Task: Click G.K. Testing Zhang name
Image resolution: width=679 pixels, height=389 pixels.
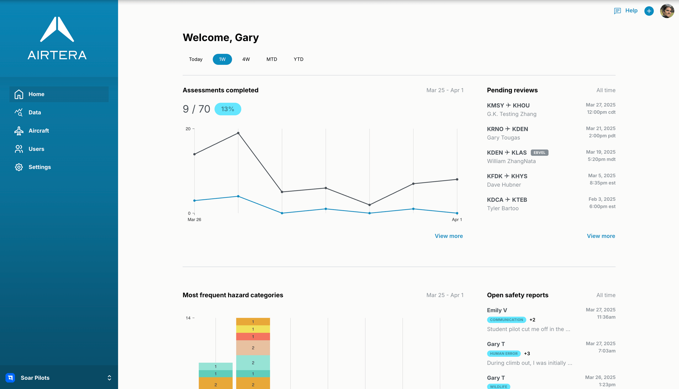Action: click(x=512, y=114)
